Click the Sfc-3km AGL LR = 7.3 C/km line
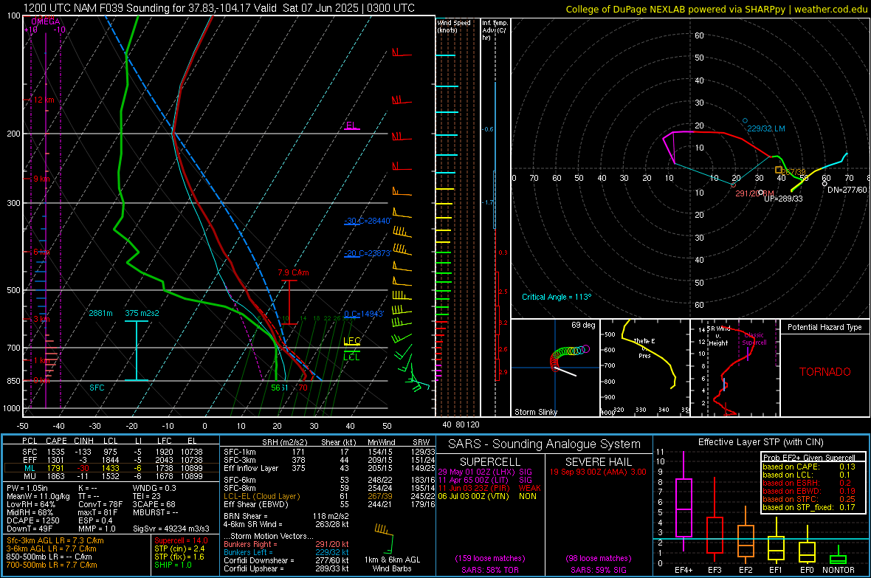 55,540
